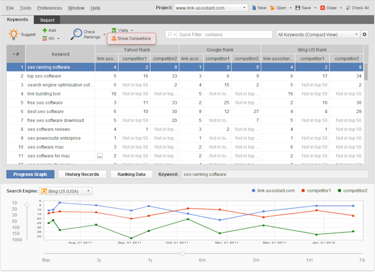
Task: Expand the Open button dropdown arrow
Action: 291,8
